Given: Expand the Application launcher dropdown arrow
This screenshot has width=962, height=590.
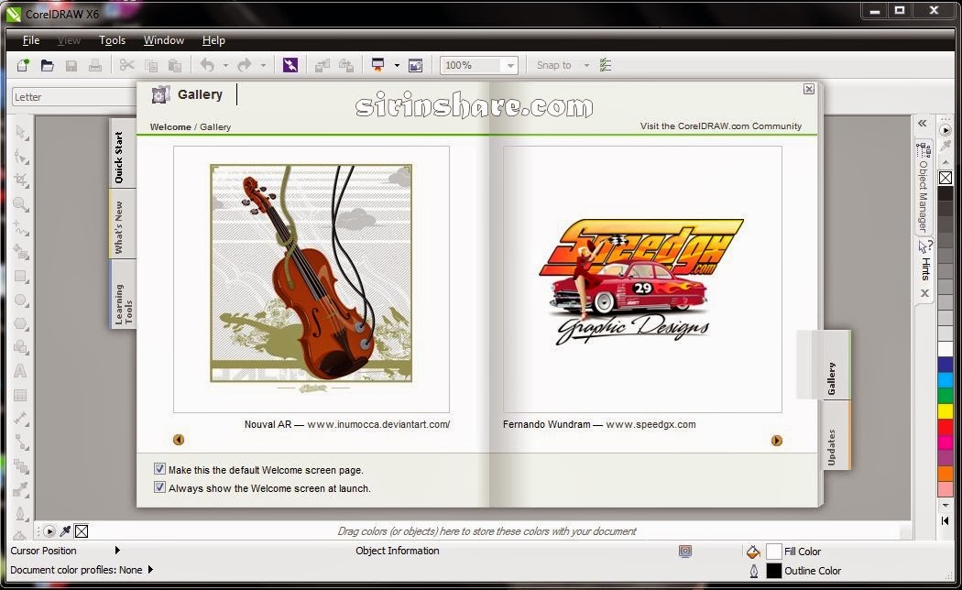Looking at the screenshot, I should coord(397,65).
